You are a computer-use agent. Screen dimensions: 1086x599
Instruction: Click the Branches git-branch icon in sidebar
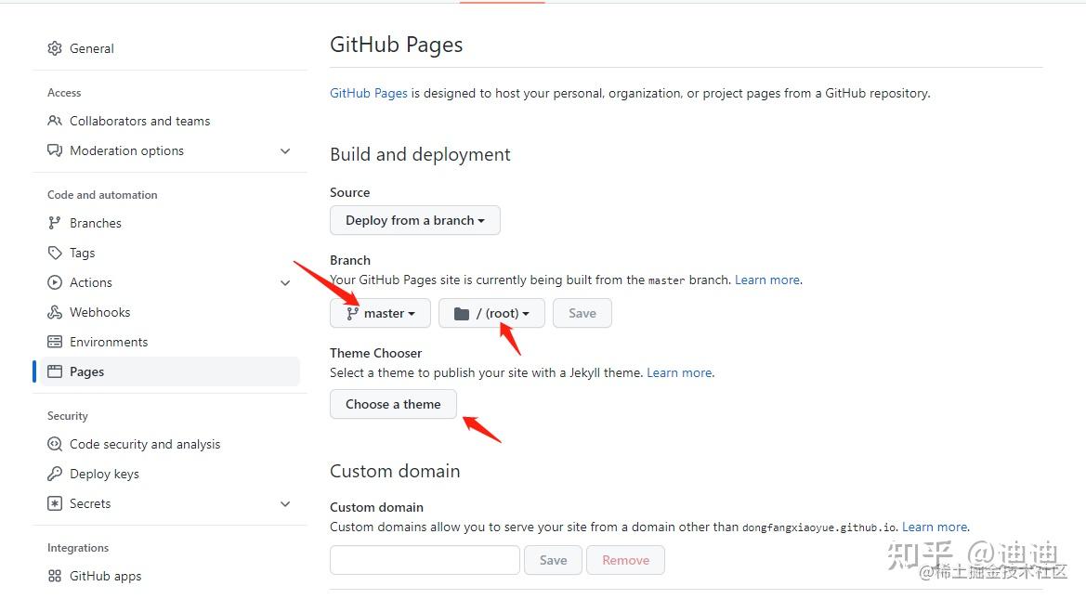click(55, 223)
